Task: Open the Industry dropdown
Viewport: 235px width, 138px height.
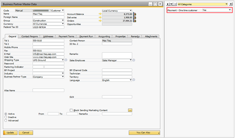Action: [48, 73]
